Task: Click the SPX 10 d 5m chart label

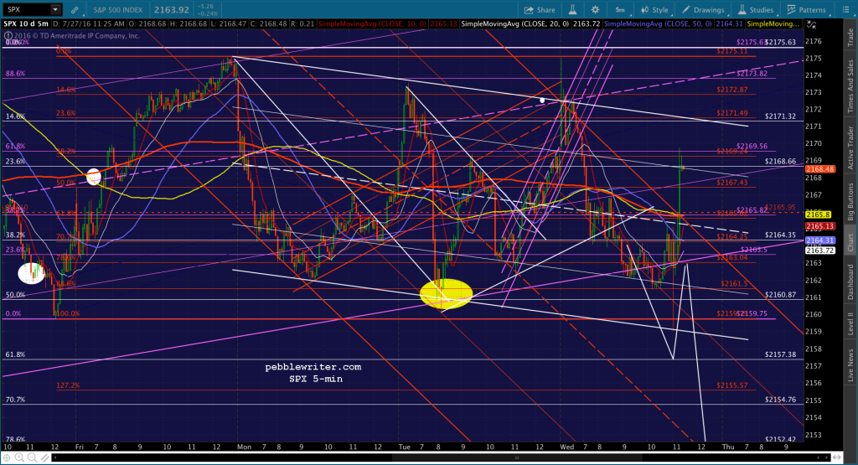Action: coord(26,24)
